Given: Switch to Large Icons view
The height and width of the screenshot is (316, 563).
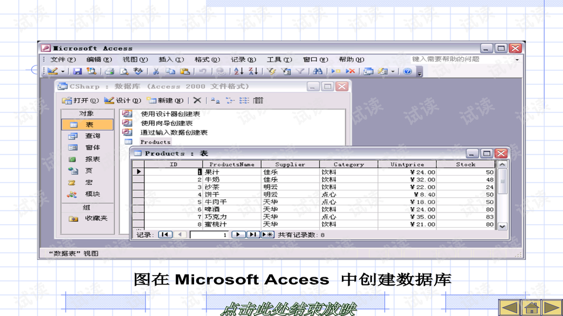Looking at the screenshot, I should pos(215,101).
